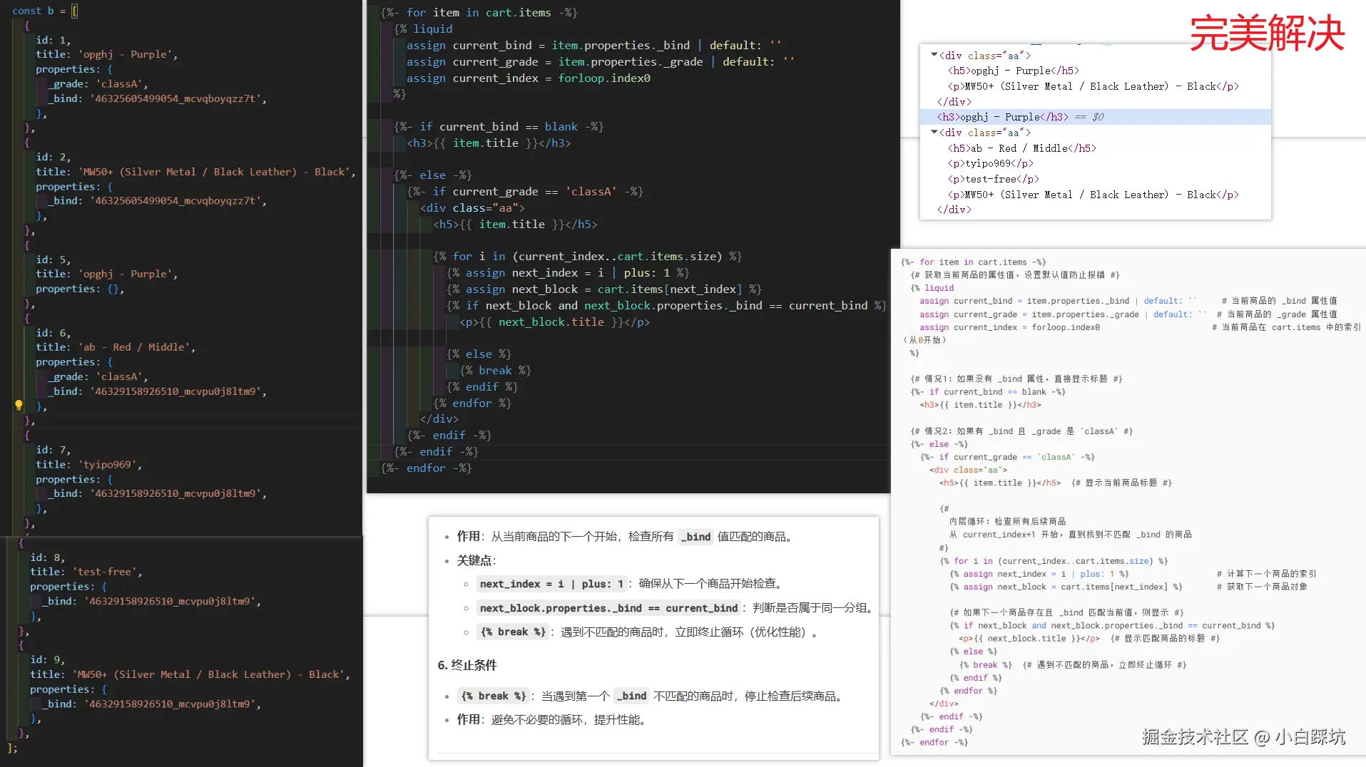The width and height of the screenshot is (1366, 767).
Task: Click '<p>{{ next_block.title }}</p>' in dark editor
Action: coord(555,321)
